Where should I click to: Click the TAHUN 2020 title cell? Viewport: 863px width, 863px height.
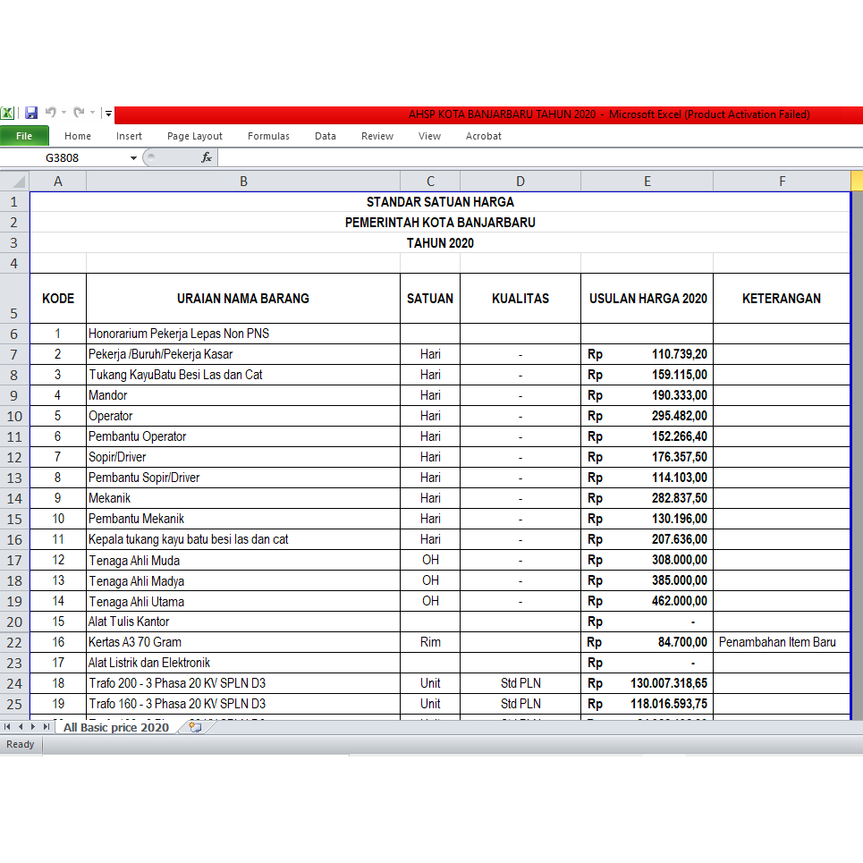point(440,243)
